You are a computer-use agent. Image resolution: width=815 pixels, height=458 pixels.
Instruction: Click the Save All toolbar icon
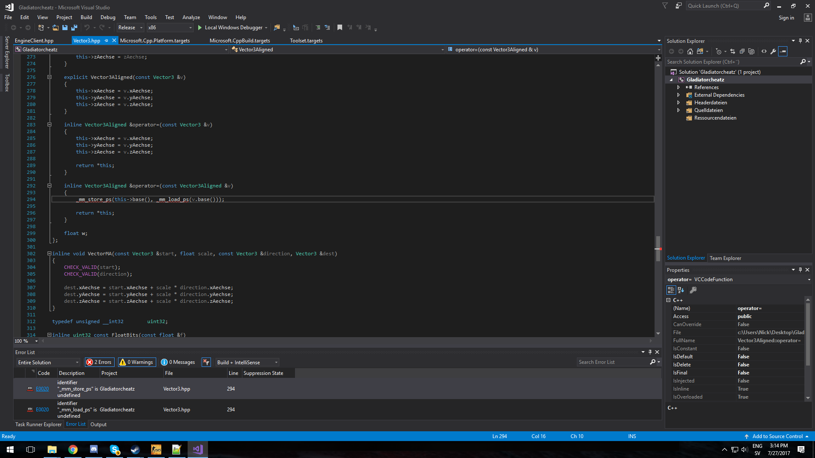(74, 28)
